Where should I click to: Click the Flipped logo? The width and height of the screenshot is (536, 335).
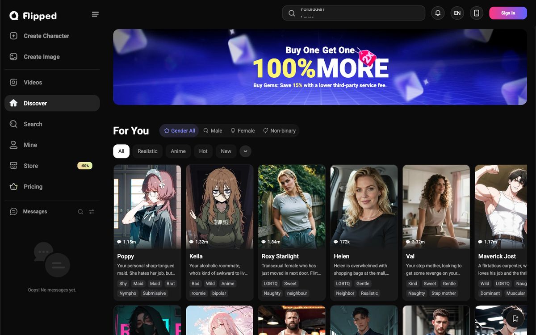[x=33, y=16]
